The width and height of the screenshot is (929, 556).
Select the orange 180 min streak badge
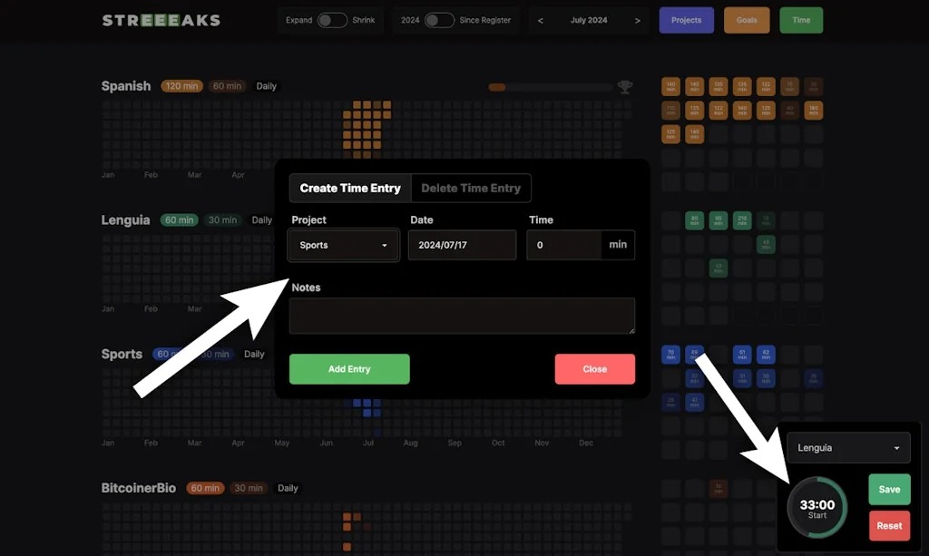[813, 110]
